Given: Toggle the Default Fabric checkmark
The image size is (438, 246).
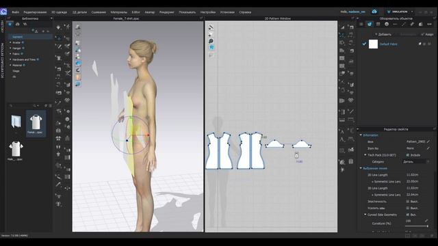Looking at the screenshot, I should pos(364,44).
